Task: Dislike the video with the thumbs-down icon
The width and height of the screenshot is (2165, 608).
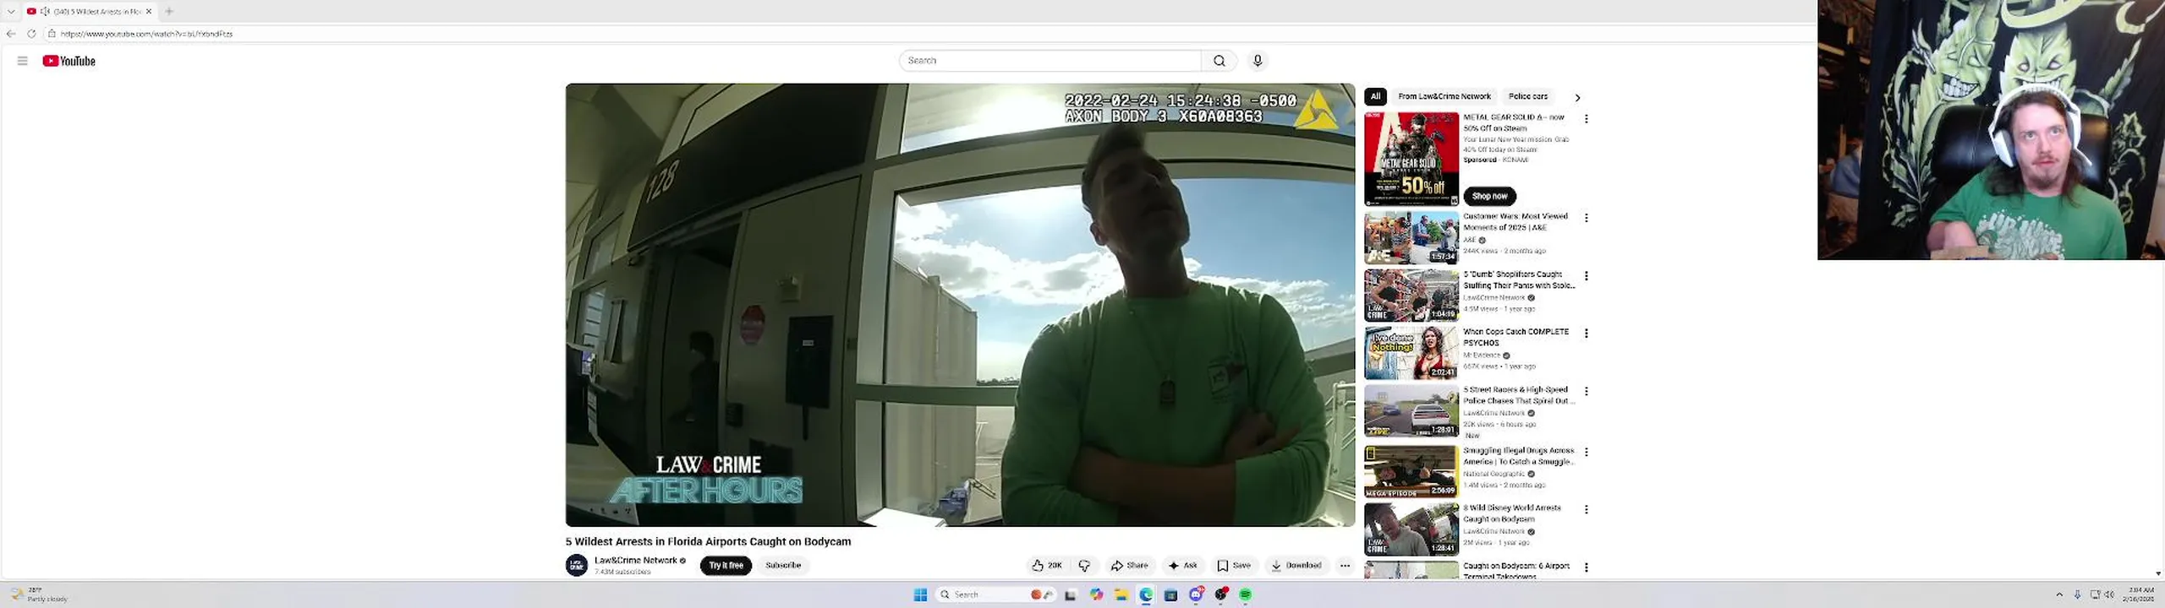Action: pyautogui.click(x=1085, y=566)
